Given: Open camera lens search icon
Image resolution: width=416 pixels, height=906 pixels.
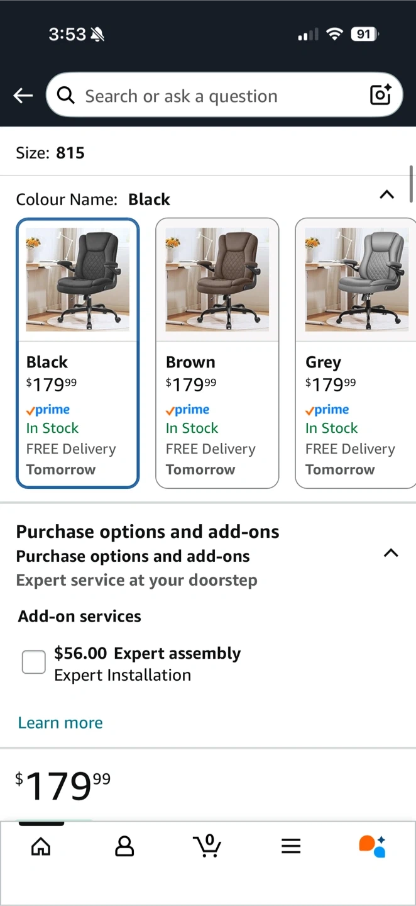Looking at the screenshot, I should coord(381,95).
